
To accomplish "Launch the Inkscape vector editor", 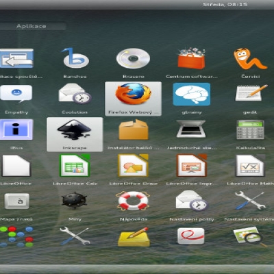I will pyautogui.click(x=75, y=134).
